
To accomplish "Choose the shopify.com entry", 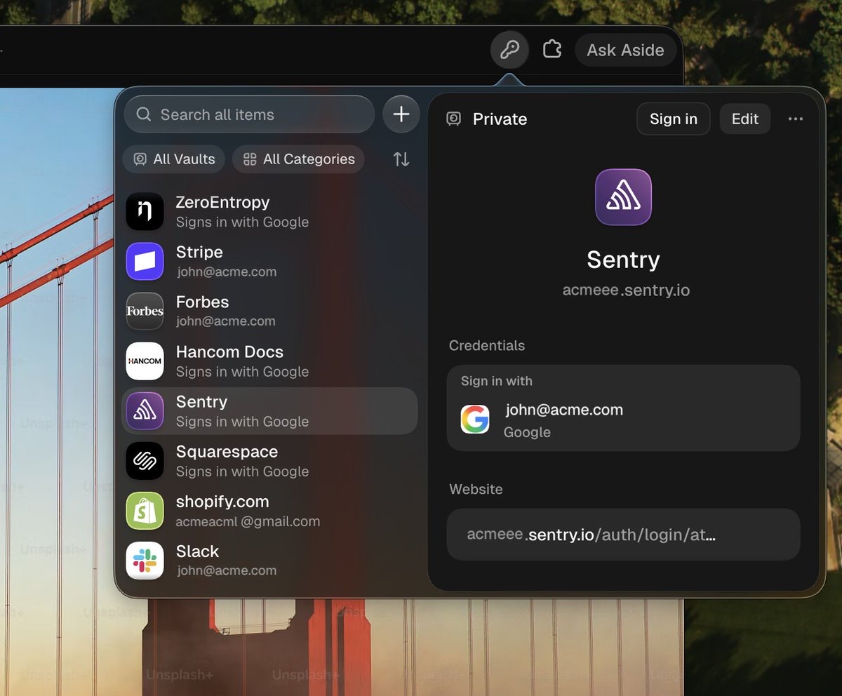I will pyautogui.click(x=270, y=511).
